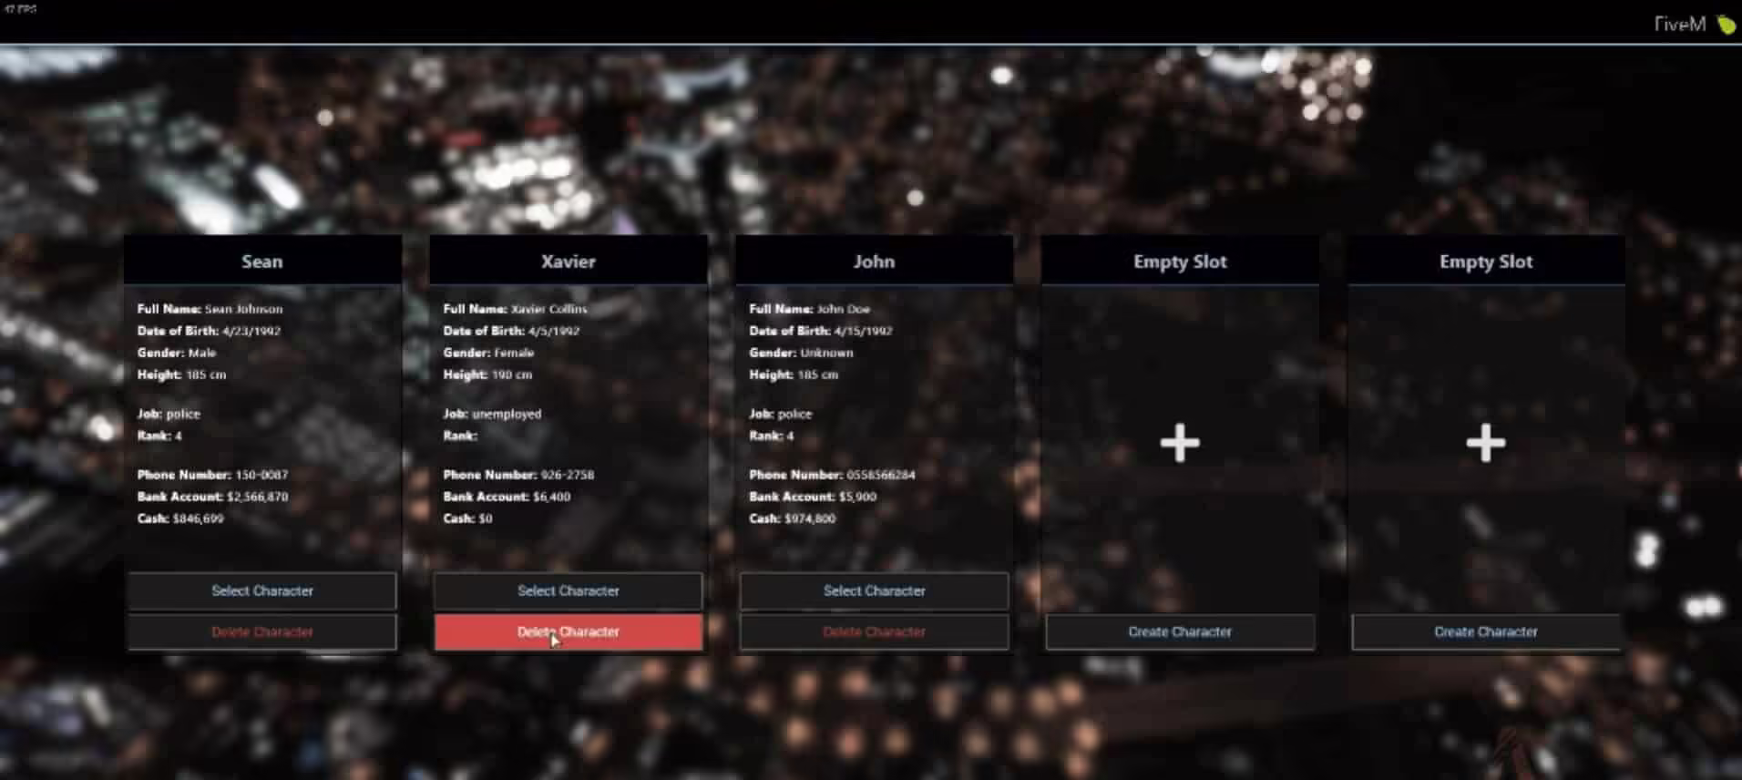Select the John character
Image resolution: width=1742 pixels, height=780 pixels.
click(875, 590)
